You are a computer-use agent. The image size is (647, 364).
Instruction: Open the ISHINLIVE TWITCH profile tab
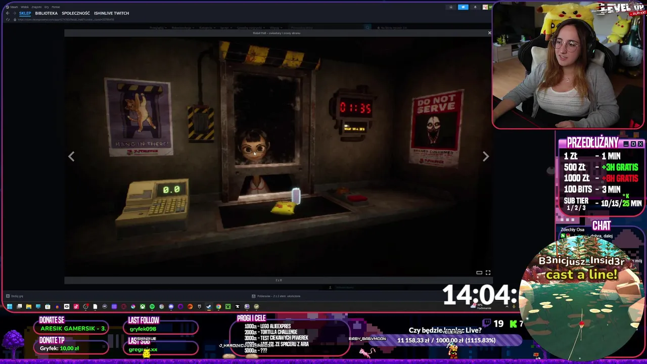pos(112,13)
